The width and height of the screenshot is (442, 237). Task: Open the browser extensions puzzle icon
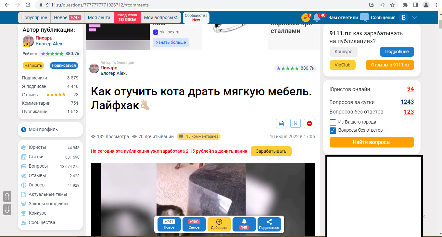(x=405, y=5)
